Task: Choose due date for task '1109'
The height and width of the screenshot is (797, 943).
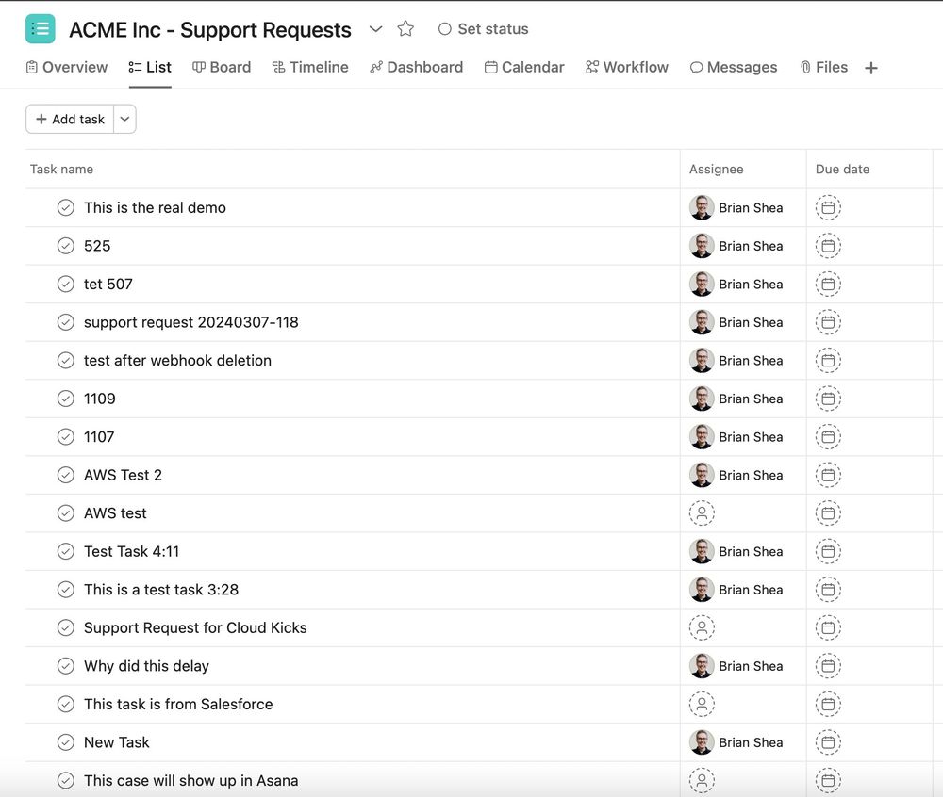Action: 828,398
